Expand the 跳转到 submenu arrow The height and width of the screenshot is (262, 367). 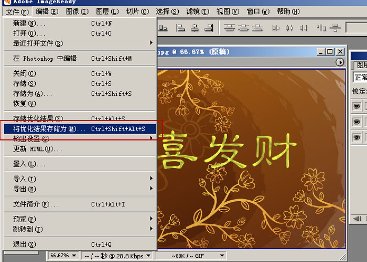[x=151, y=228]
